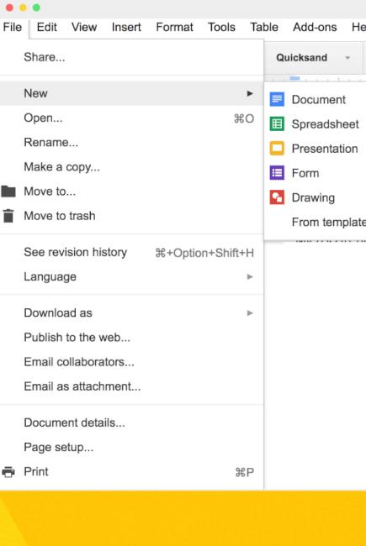Open the Add-ons menu
Viewport: 366px width, 546px height.
coord(315,27)
